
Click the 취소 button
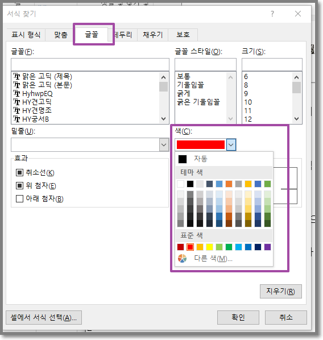[x=286, y=317]
